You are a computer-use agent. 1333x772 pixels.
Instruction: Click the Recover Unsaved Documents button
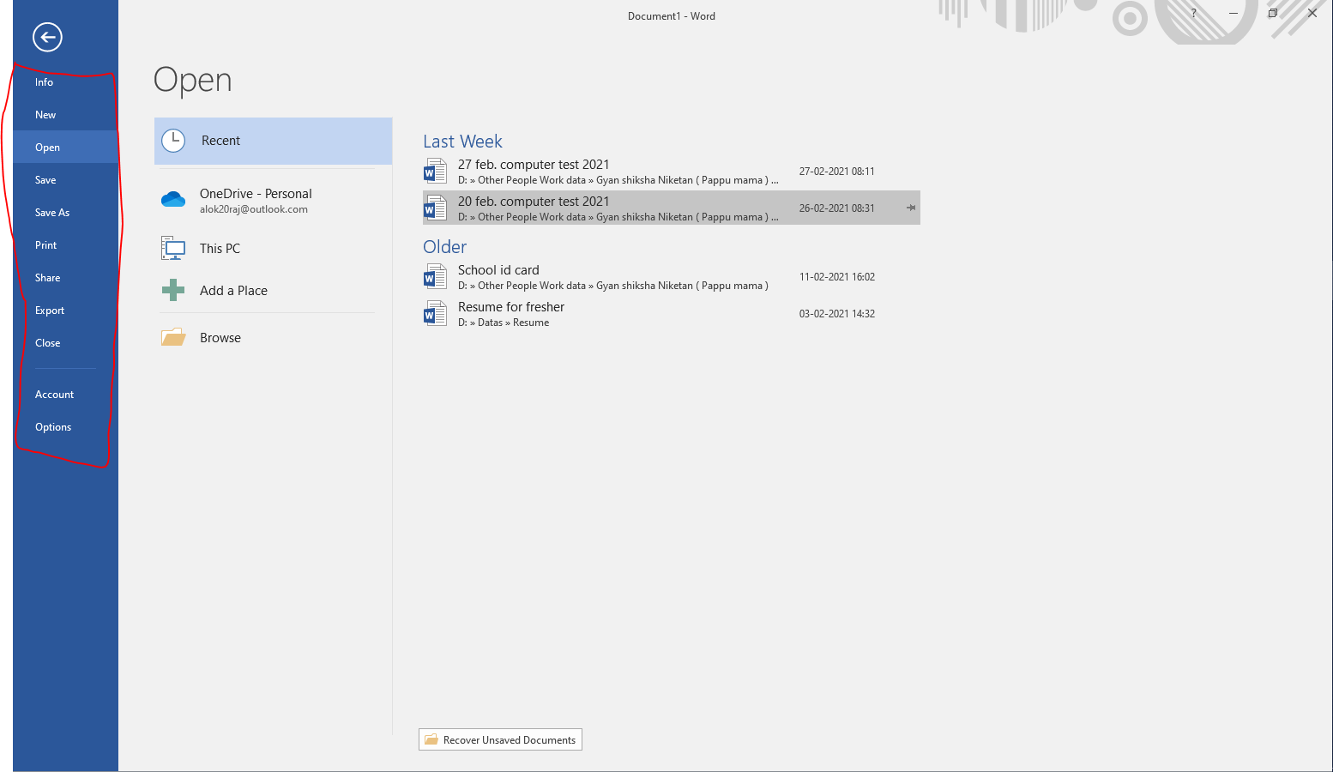click(500, 739)
